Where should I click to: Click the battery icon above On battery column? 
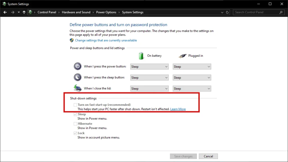pyautogui.click(x=141, y=56)
